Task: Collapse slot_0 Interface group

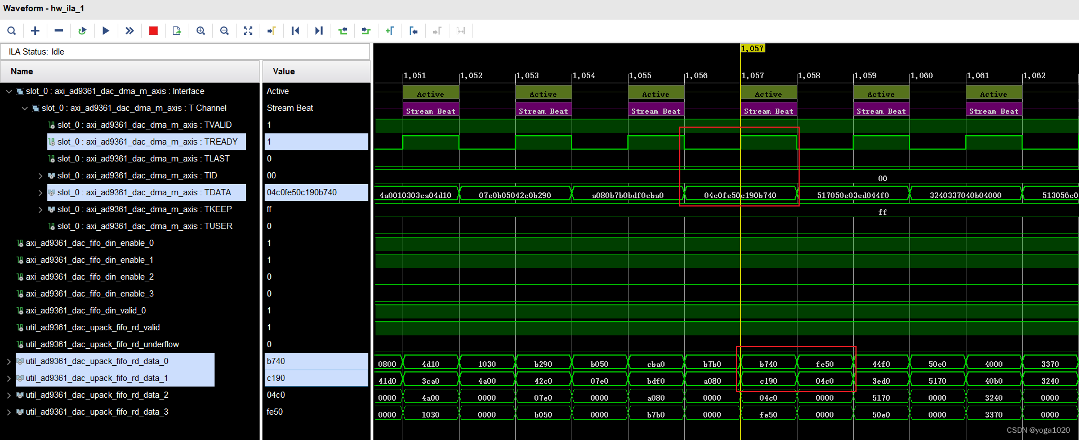Action: click(9, 91)
